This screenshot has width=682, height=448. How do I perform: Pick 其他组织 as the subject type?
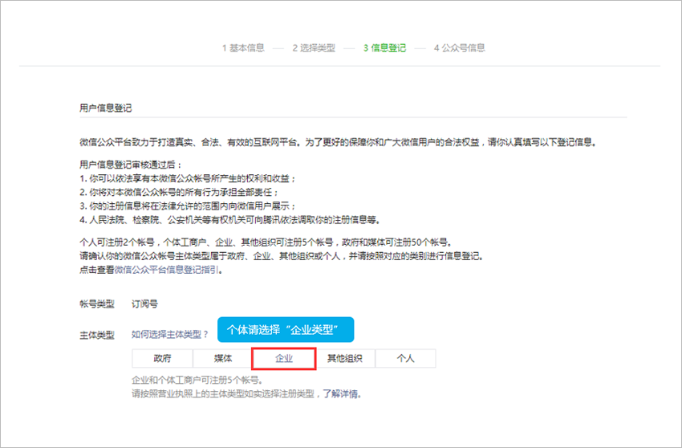tap(344, 359)
